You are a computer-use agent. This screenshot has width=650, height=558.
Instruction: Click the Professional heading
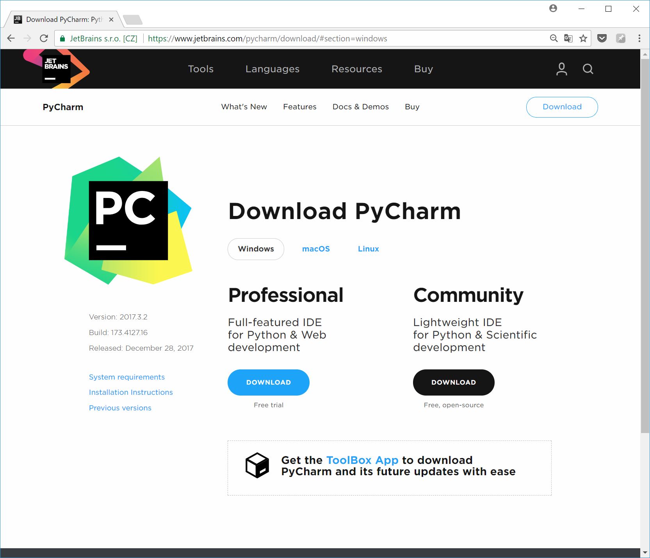click(x=286, y=295)
